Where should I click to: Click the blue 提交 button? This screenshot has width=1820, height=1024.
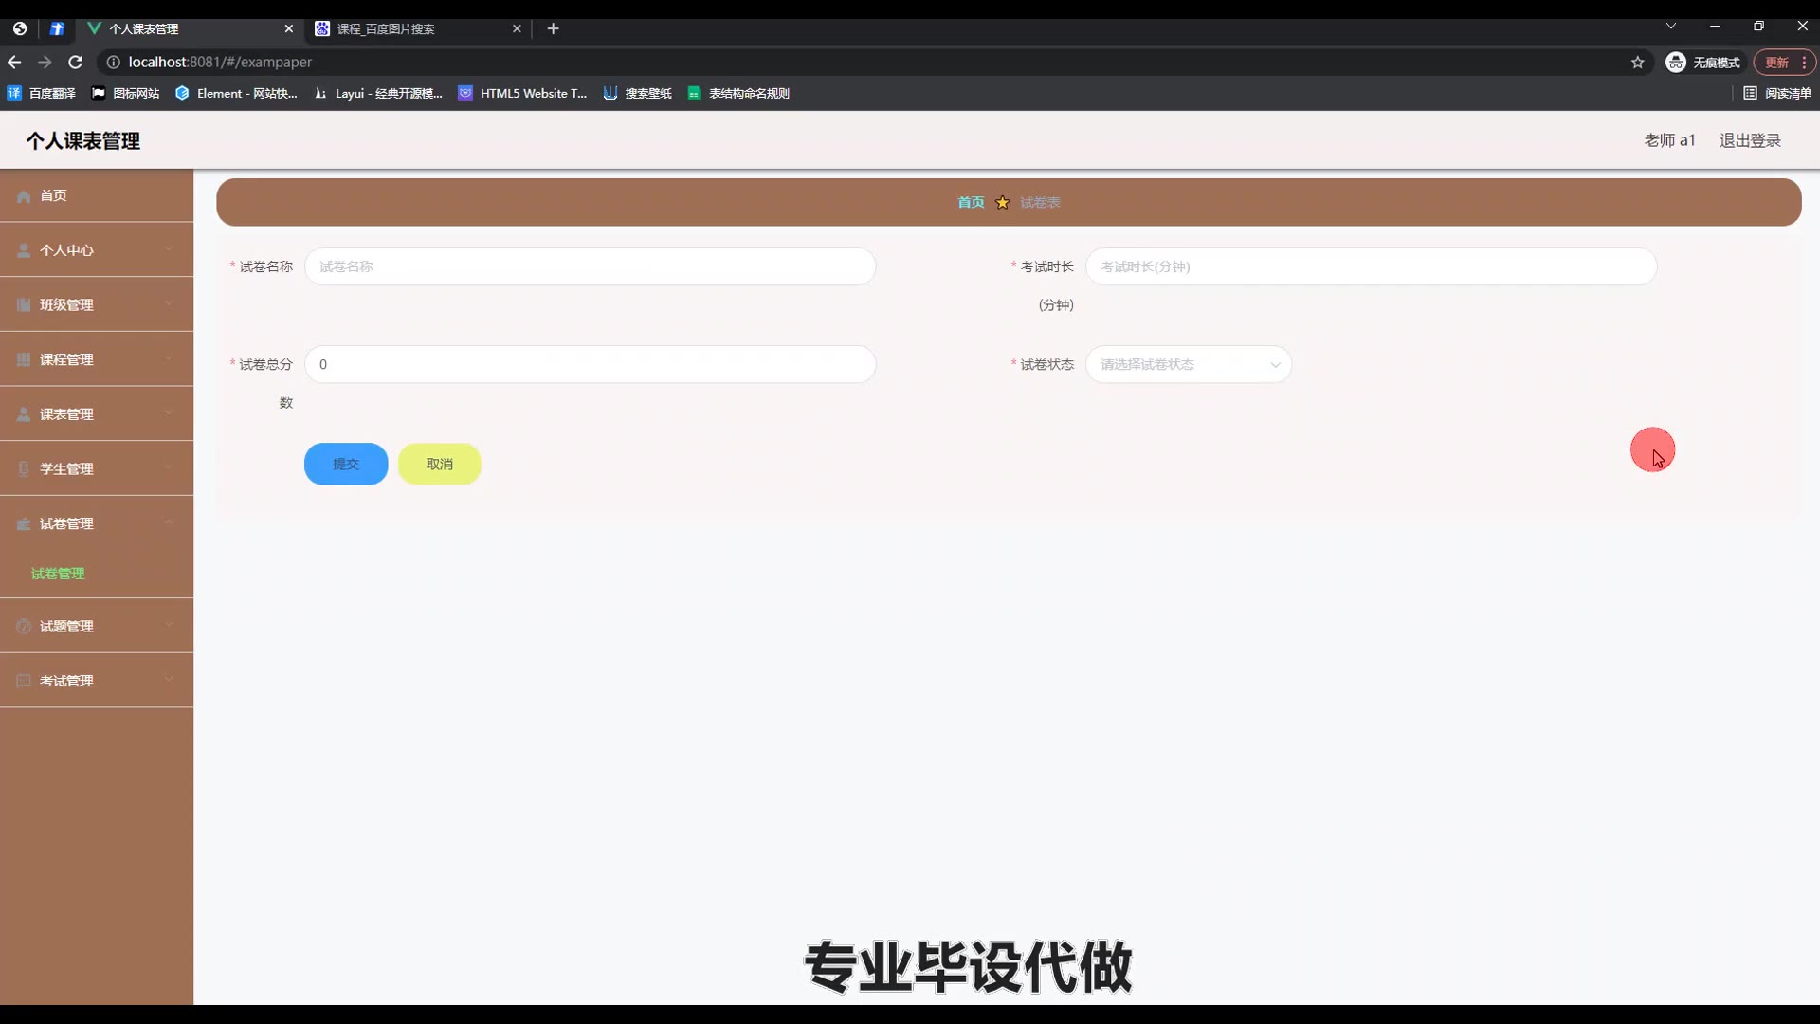(346, 465)
